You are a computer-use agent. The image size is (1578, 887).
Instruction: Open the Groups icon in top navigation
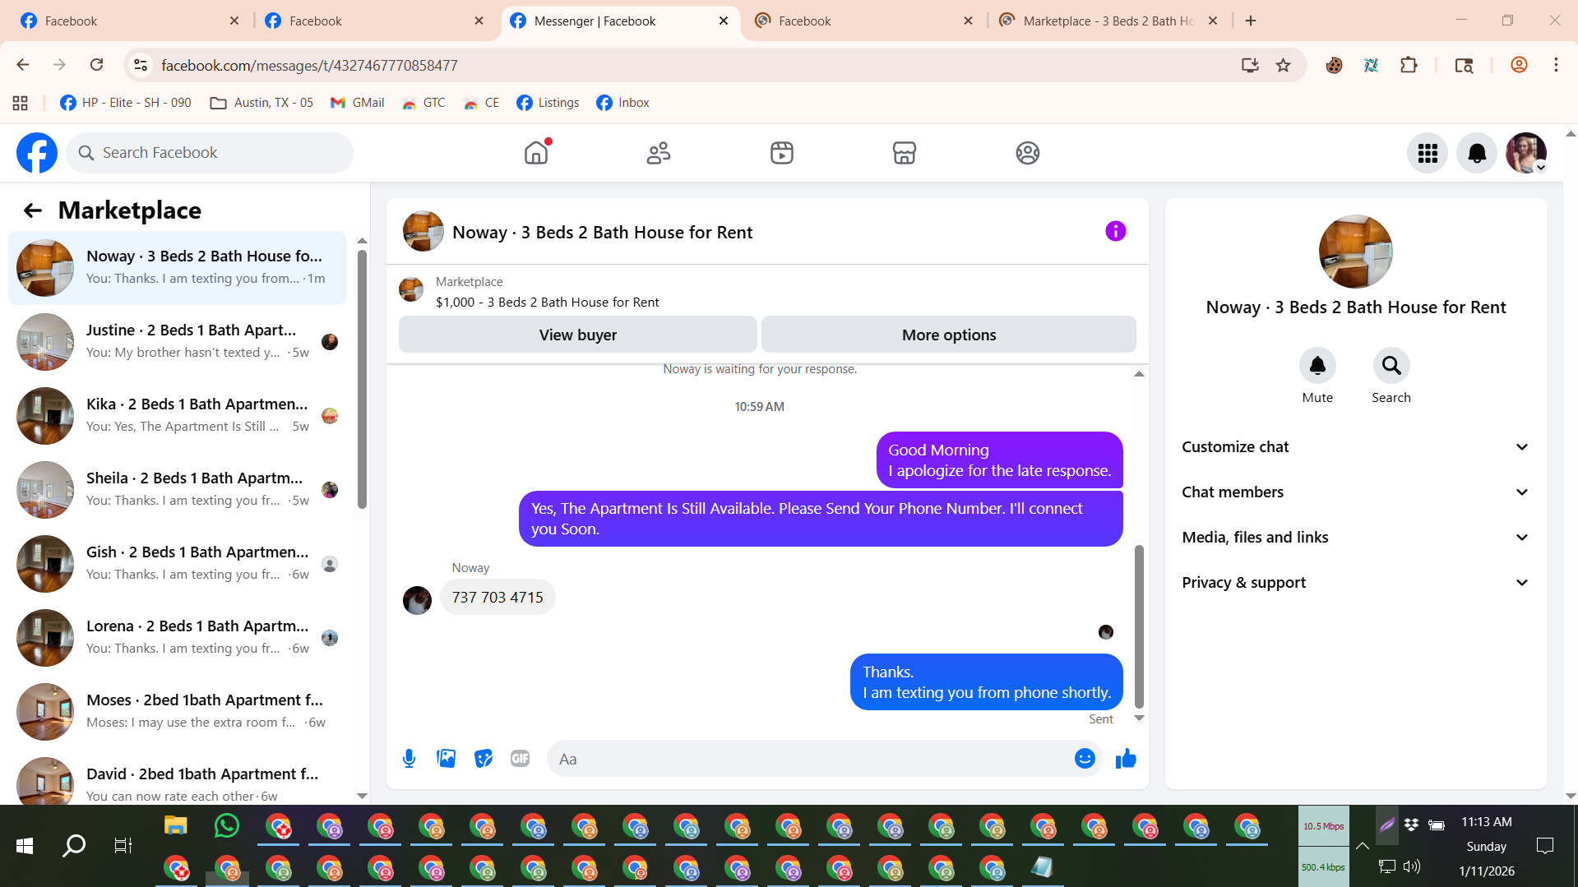click(1028, 153)
